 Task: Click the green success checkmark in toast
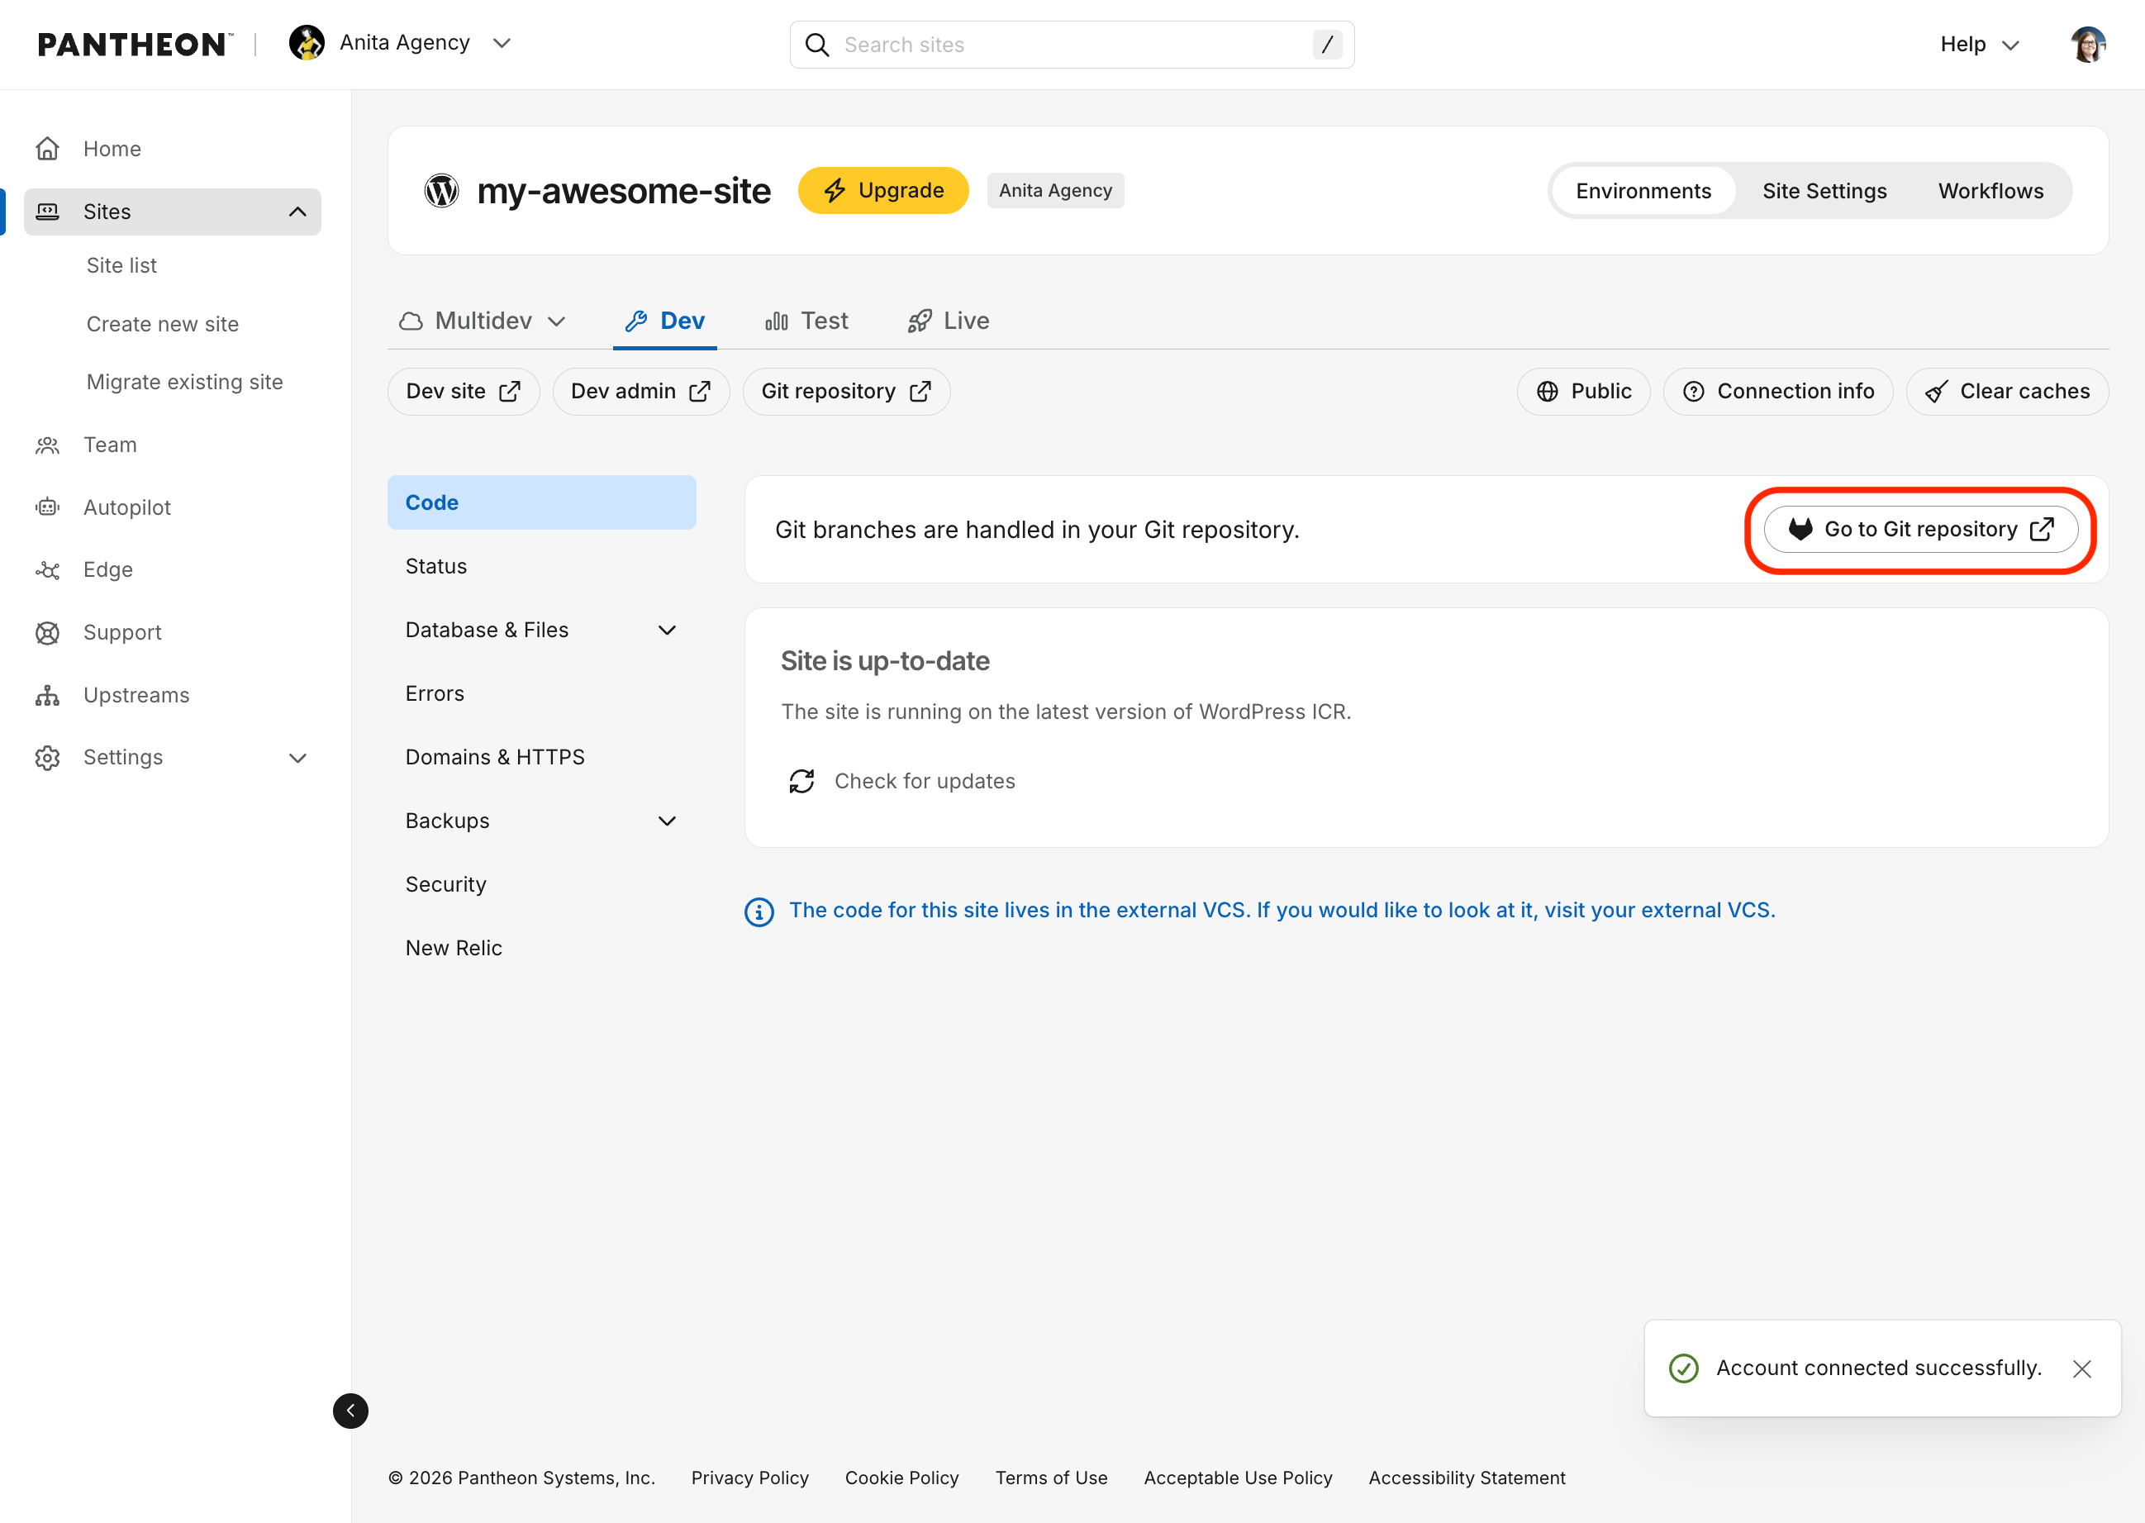click(1684, 1368)
